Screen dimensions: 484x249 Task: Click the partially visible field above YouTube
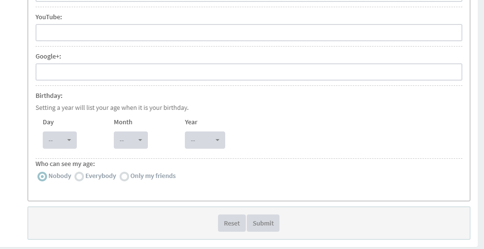click(x=249, y=0)
